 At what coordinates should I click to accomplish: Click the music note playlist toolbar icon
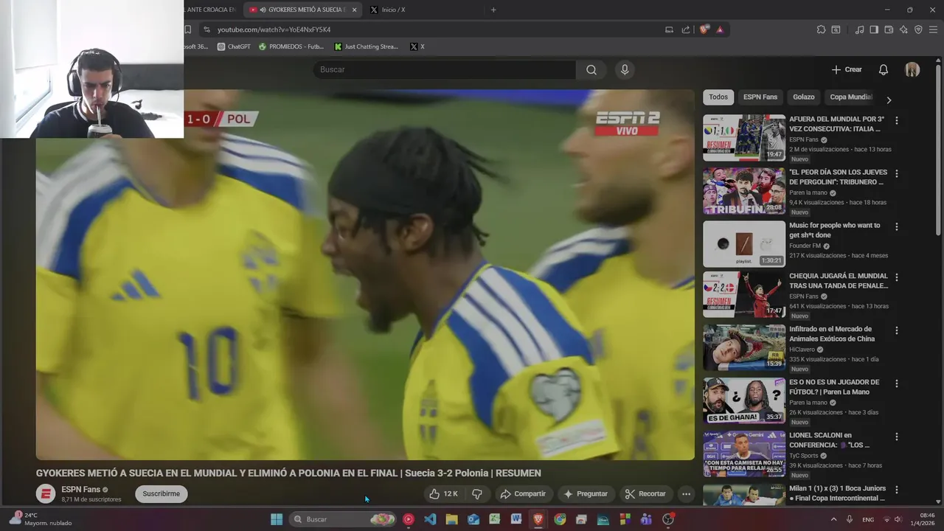click(859, 29)
